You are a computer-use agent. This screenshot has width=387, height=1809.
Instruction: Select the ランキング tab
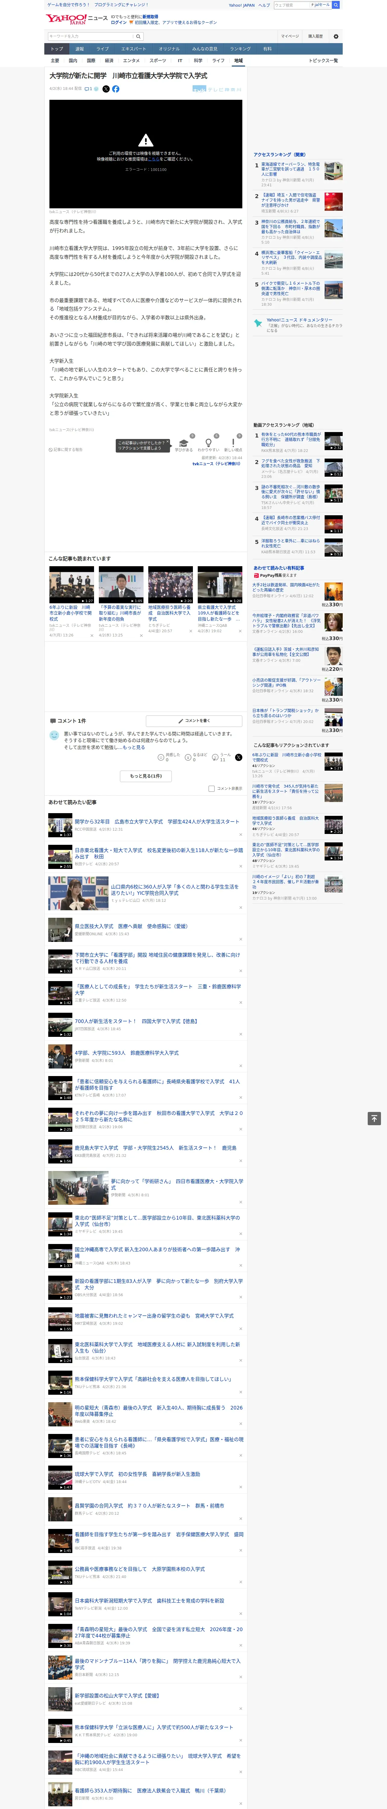240,49
